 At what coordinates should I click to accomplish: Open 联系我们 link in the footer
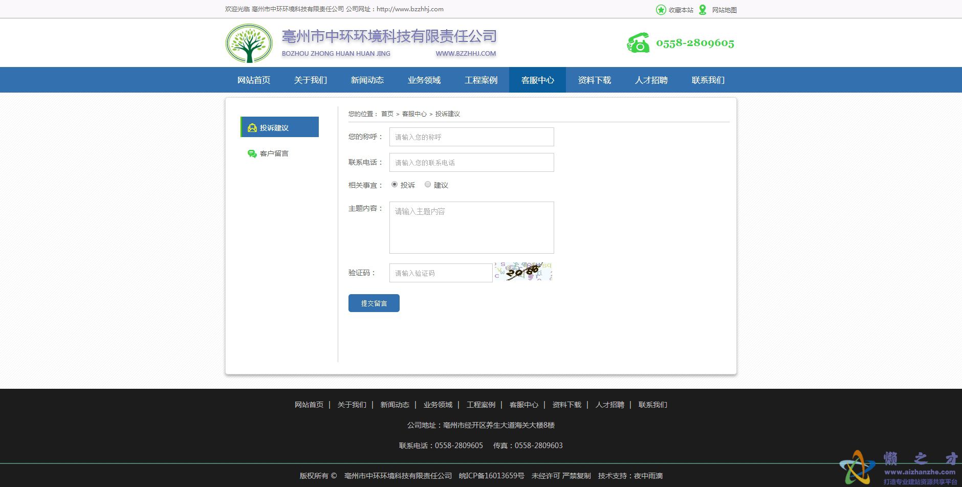pos(652,405)
